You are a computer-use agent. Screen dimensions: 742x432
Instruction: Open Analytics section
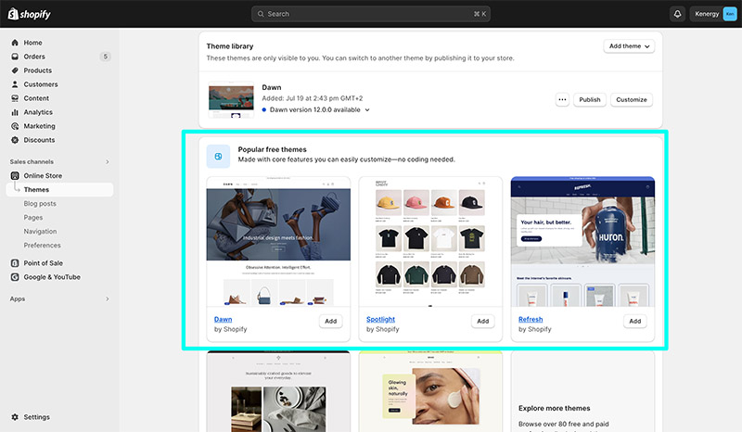click(x=38, y=112)
